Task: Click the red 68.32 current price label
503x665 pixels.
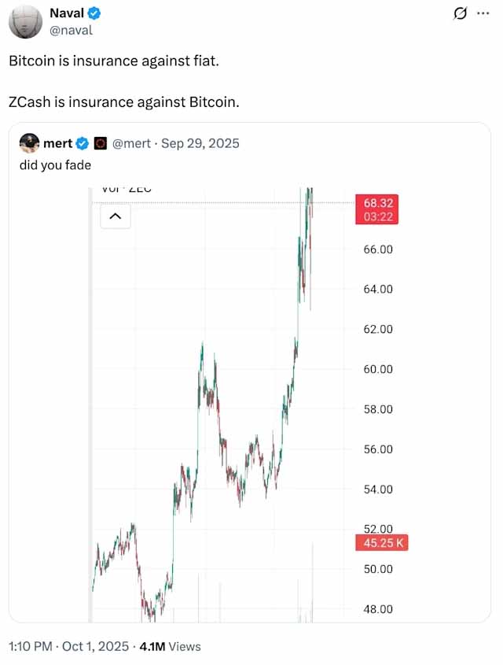Action: [x=377, y=209]
